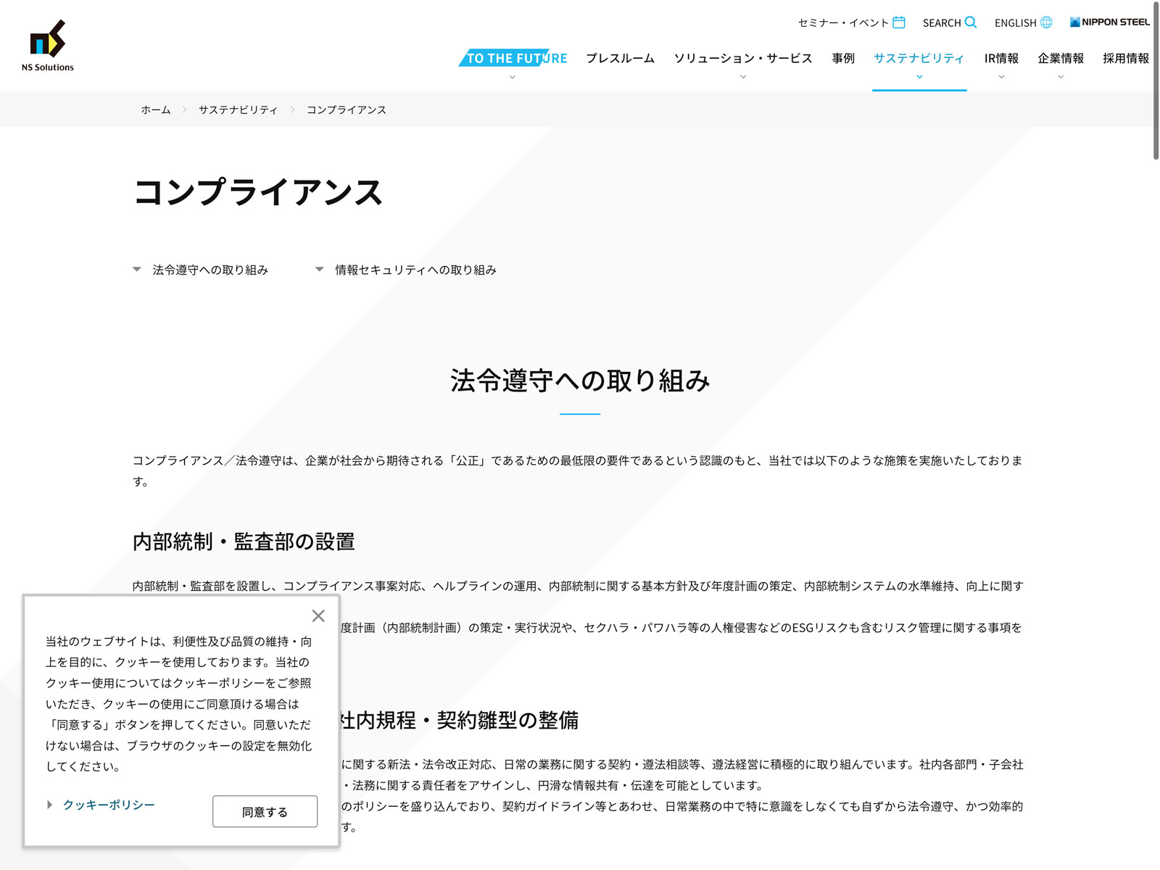
Task: Open the Nippon Steel logo link
Action: pos(1109,22)
